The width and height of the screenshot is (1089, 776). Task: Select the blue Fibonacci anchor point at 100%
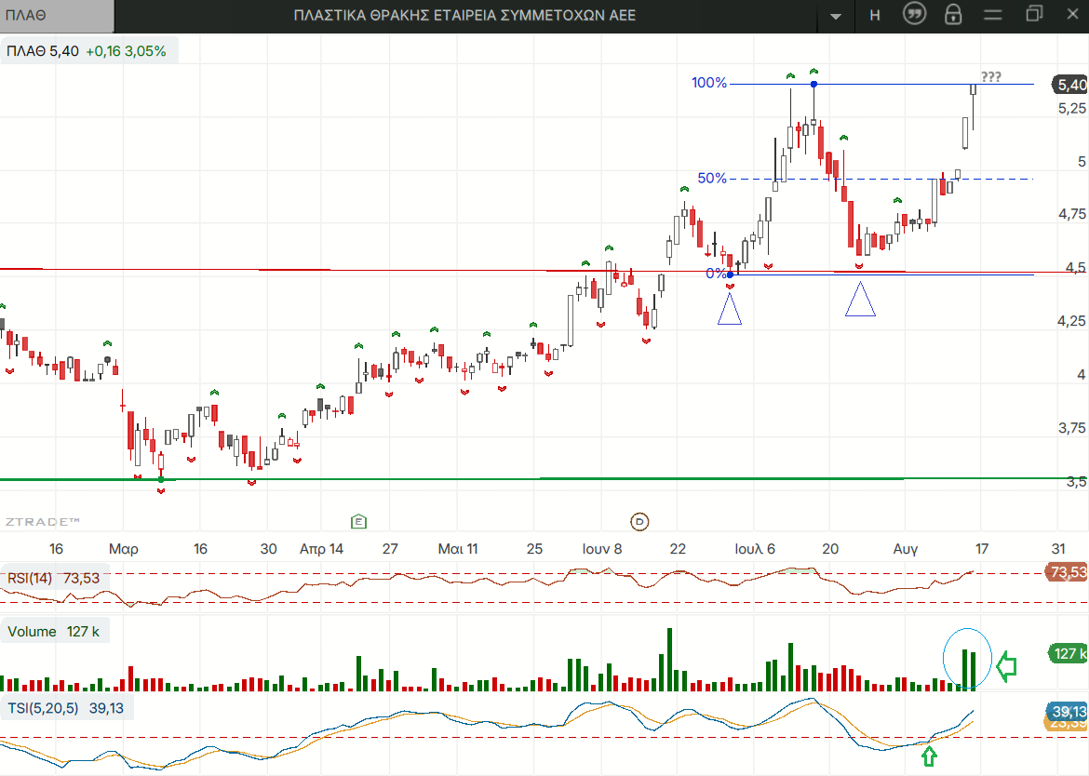click(814, 84)
